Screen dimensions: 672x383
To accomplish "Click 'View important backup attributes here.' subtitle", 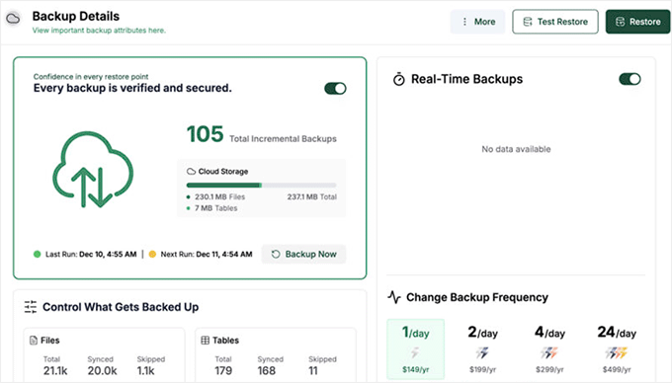I will point(99,31).
